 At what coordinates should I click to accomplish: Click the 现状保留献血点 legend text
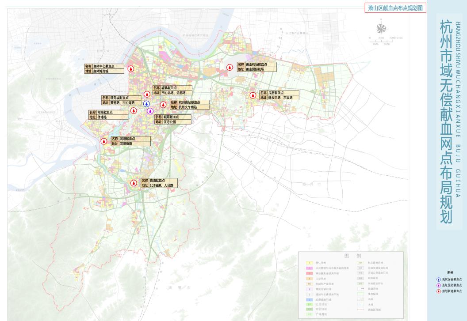(x=452, y=279)
